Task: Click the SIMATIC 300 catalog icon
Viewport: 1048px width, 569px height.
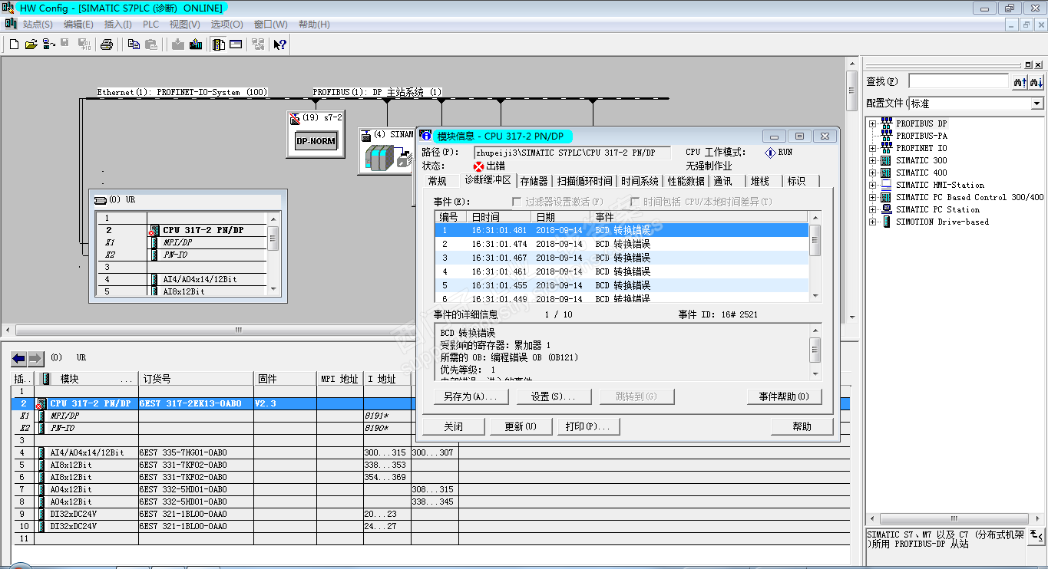Action: coord(887,160)
